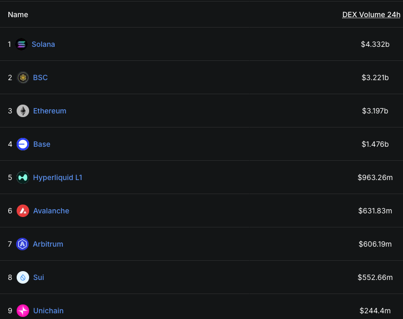This screenshot has height=319, width=403.
Task: Click the Base chain logo icon
Action: (23, 144)
